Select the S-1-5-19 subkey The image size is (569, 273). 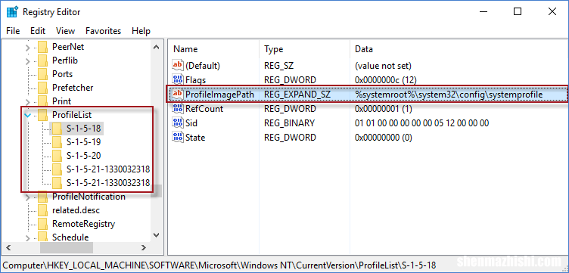[84, 141]
